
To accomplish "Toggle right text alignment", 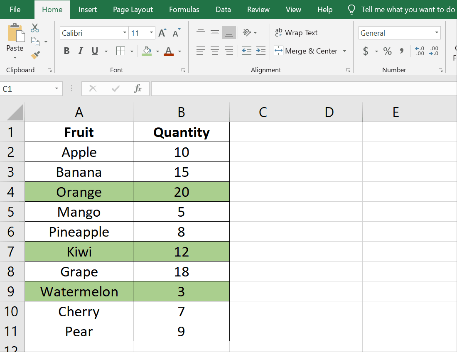I will [228, 51].
